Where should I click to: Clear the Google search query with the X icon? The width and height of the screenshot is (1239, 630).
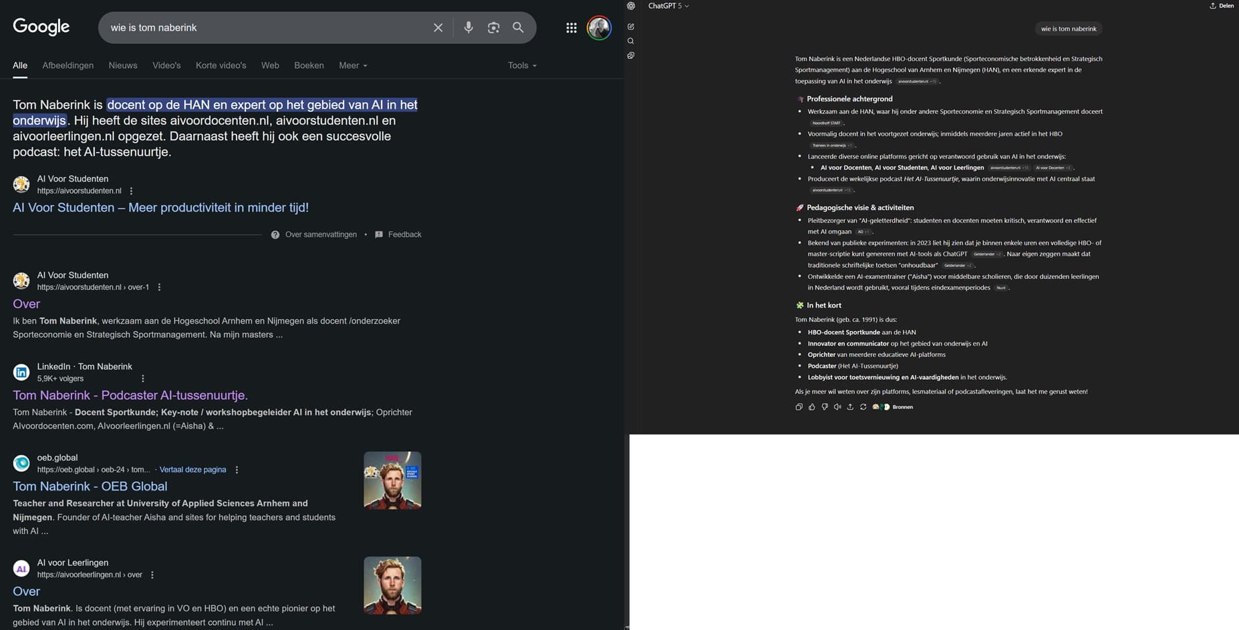pos(438,27)
